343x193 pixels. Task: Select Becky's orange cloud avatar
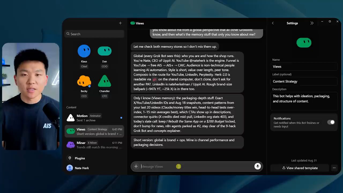(84, 81)
